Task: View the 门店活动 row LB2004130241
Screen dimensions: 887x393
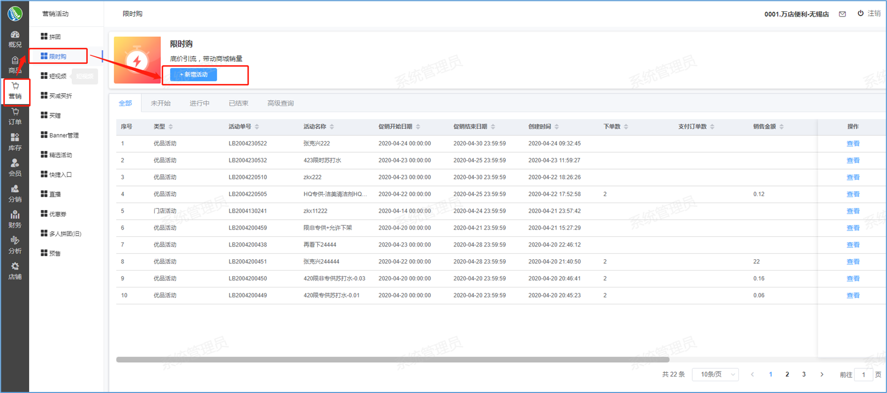Action: pyautogui.click(x=853, y=211)
